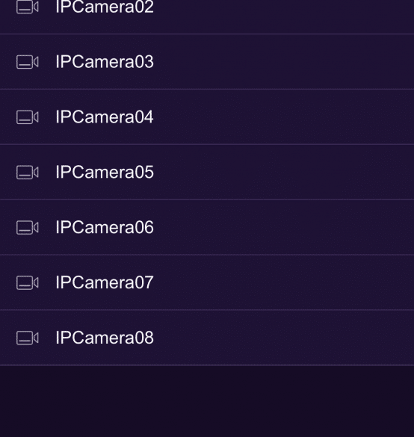Open the IPCamera04 name text
Viewport: 414px width, 437px height.
[105, 117]
